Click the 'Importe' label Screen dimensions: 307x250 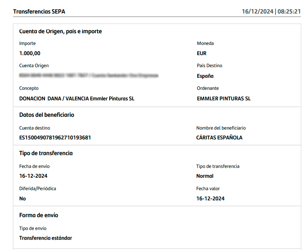click(27, 43)
